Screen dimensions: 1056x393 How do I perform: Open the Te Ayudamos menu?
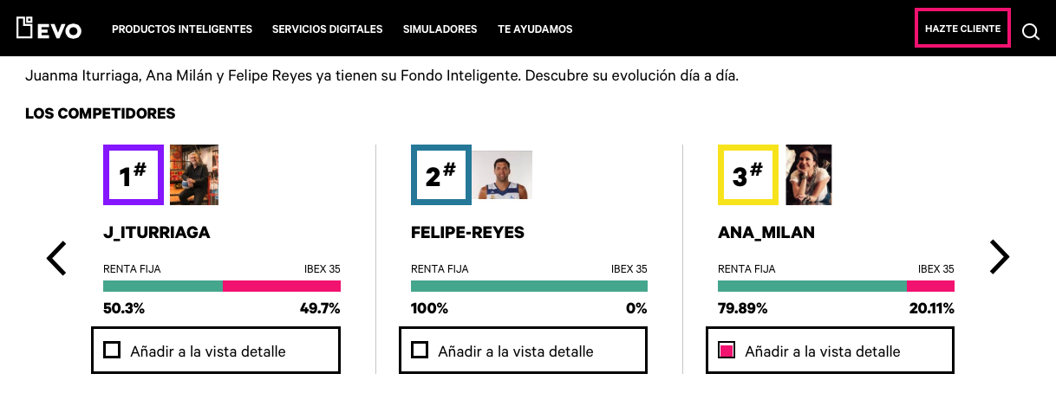tap(535, 29)
